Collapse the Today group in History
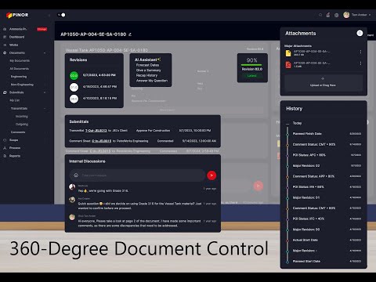Screen dimensions: 376x282 point(287,123)
